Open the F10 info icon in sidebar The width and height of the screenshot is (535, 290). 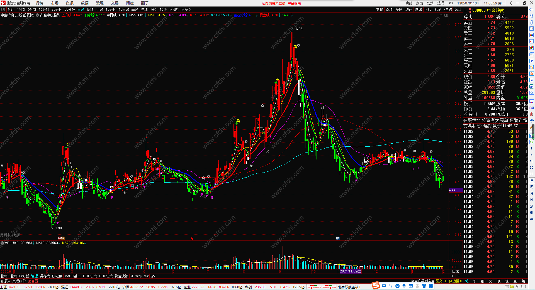tap(531, 61)
